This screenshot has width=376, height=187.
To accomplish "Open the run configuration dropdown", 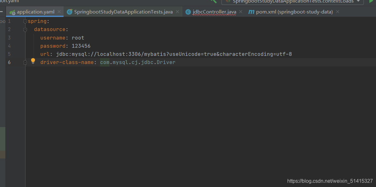I will (292, 2).
